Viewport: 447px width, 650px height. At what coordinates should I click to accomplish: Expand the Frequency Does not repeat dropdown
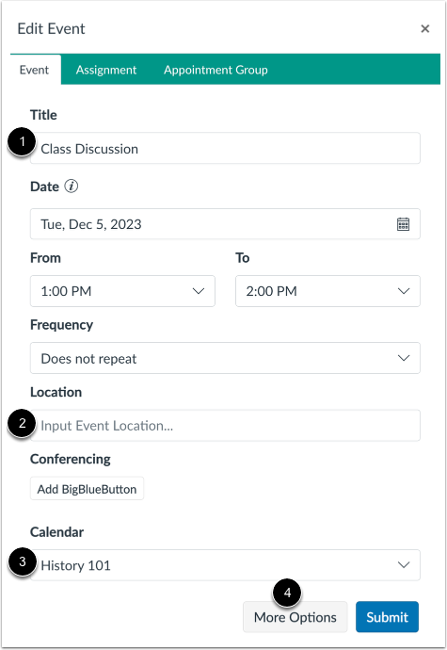(225, 358)
